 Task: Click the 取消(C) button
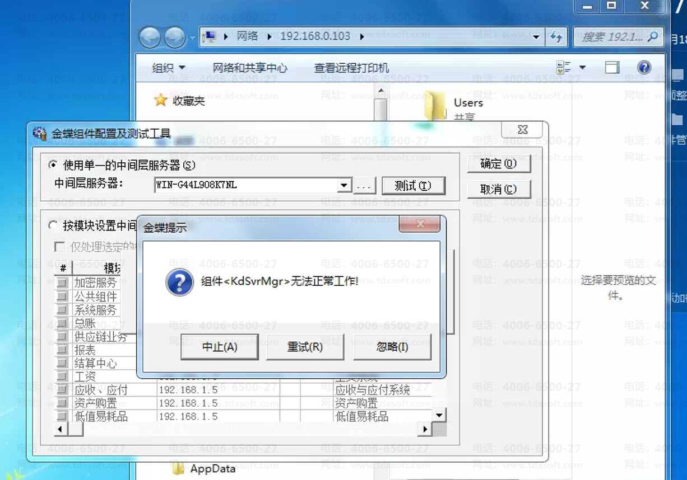[499, 189]
